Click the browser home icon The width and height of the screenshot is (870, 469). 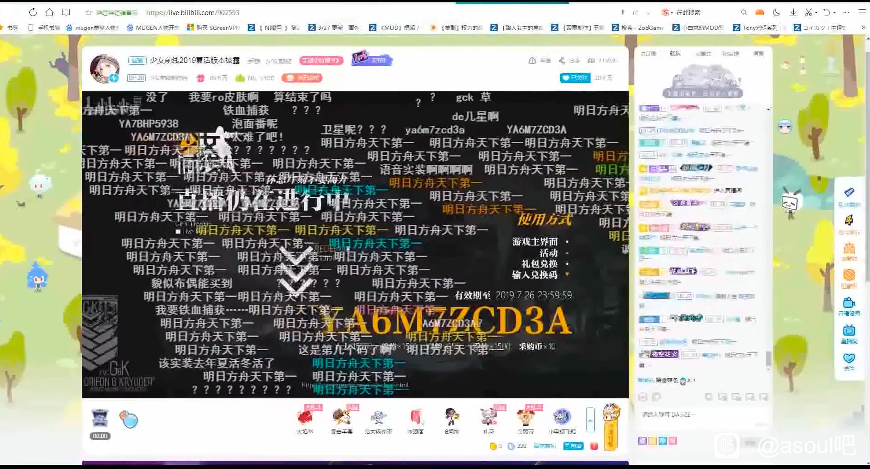pos(49,12)
